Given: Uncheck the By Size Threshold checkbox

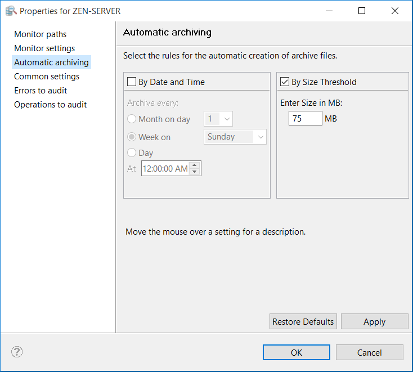Looking at the screenshot, I should [x=285, y=82].
